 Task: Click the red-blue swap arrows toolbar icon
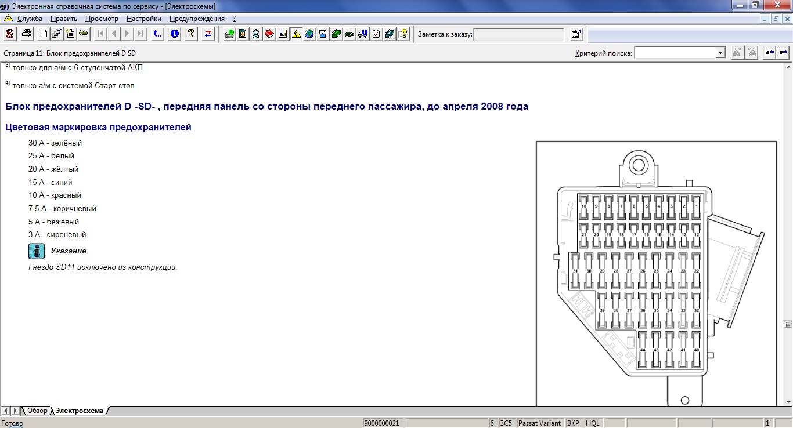pyautogui.click(x=208, y=34)
